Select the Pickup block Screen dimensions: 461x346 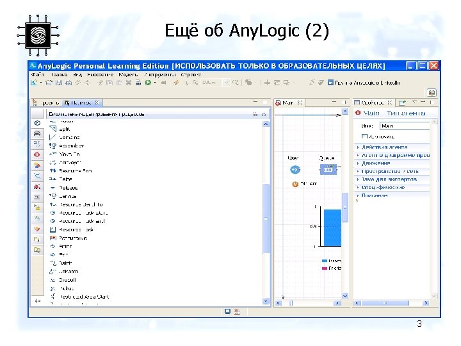(61, 288)
